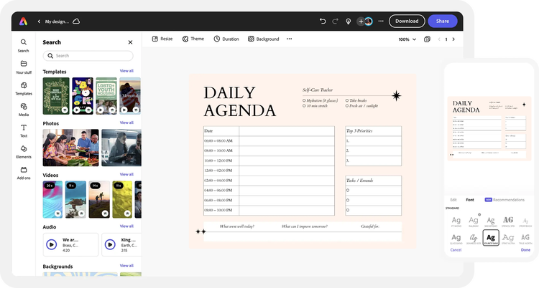Open Templates in left sidebar
539x288 pixels.
coord(24,88)
